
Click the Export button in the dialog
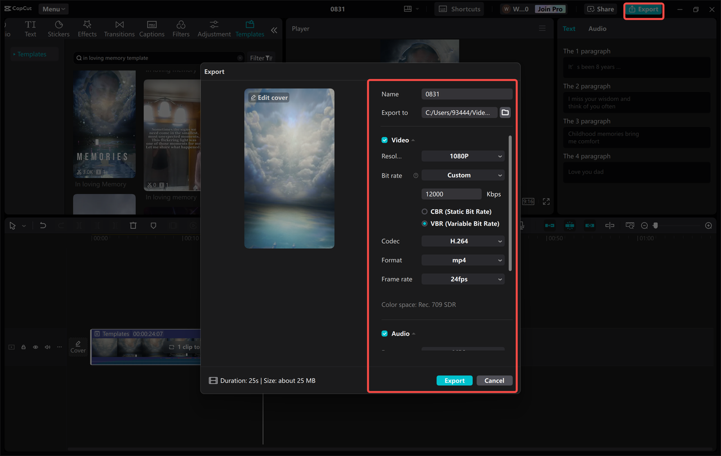click(454, 380)
